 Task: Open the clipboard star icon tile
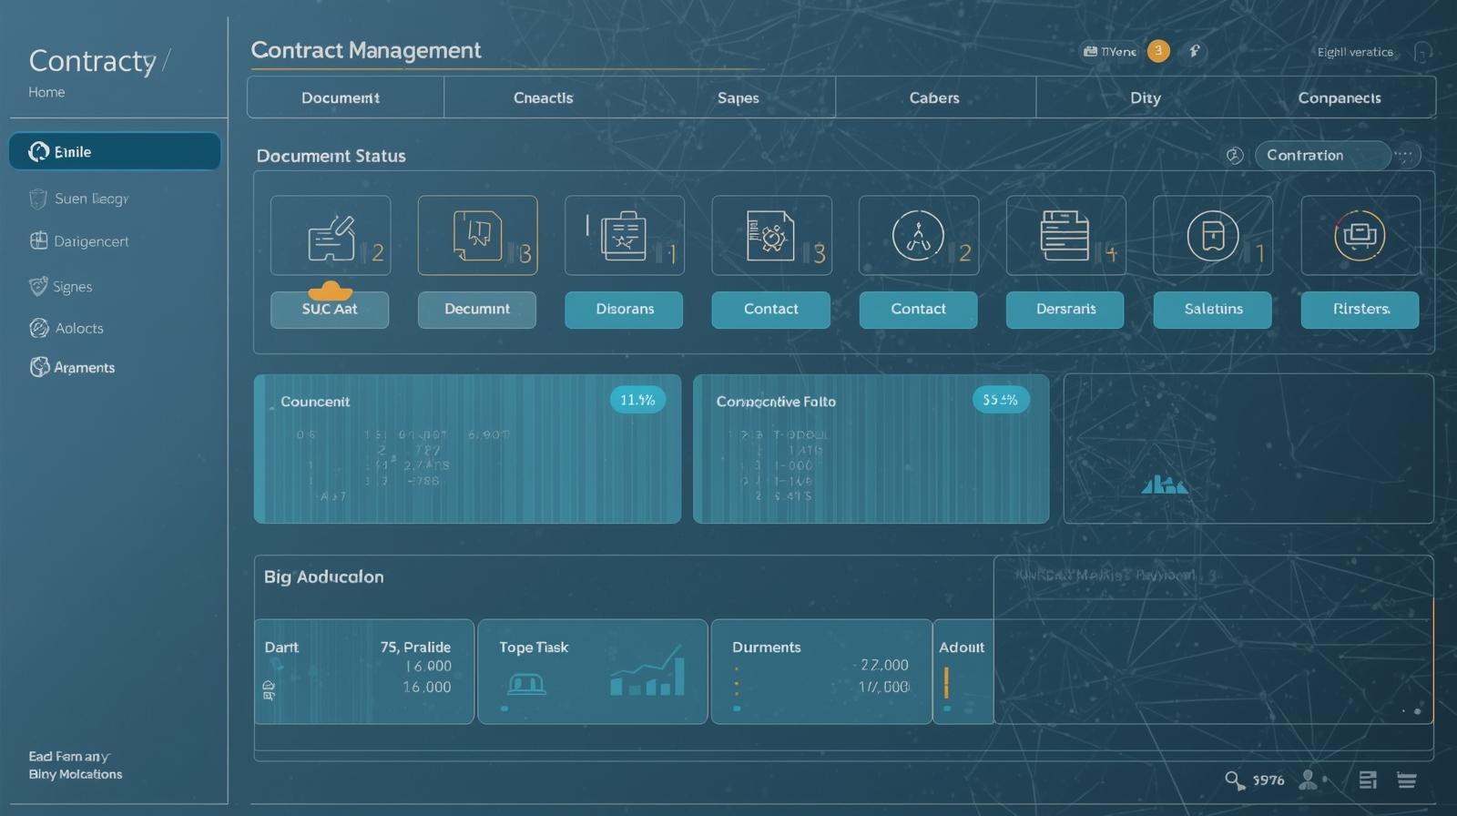coord(624,236)
